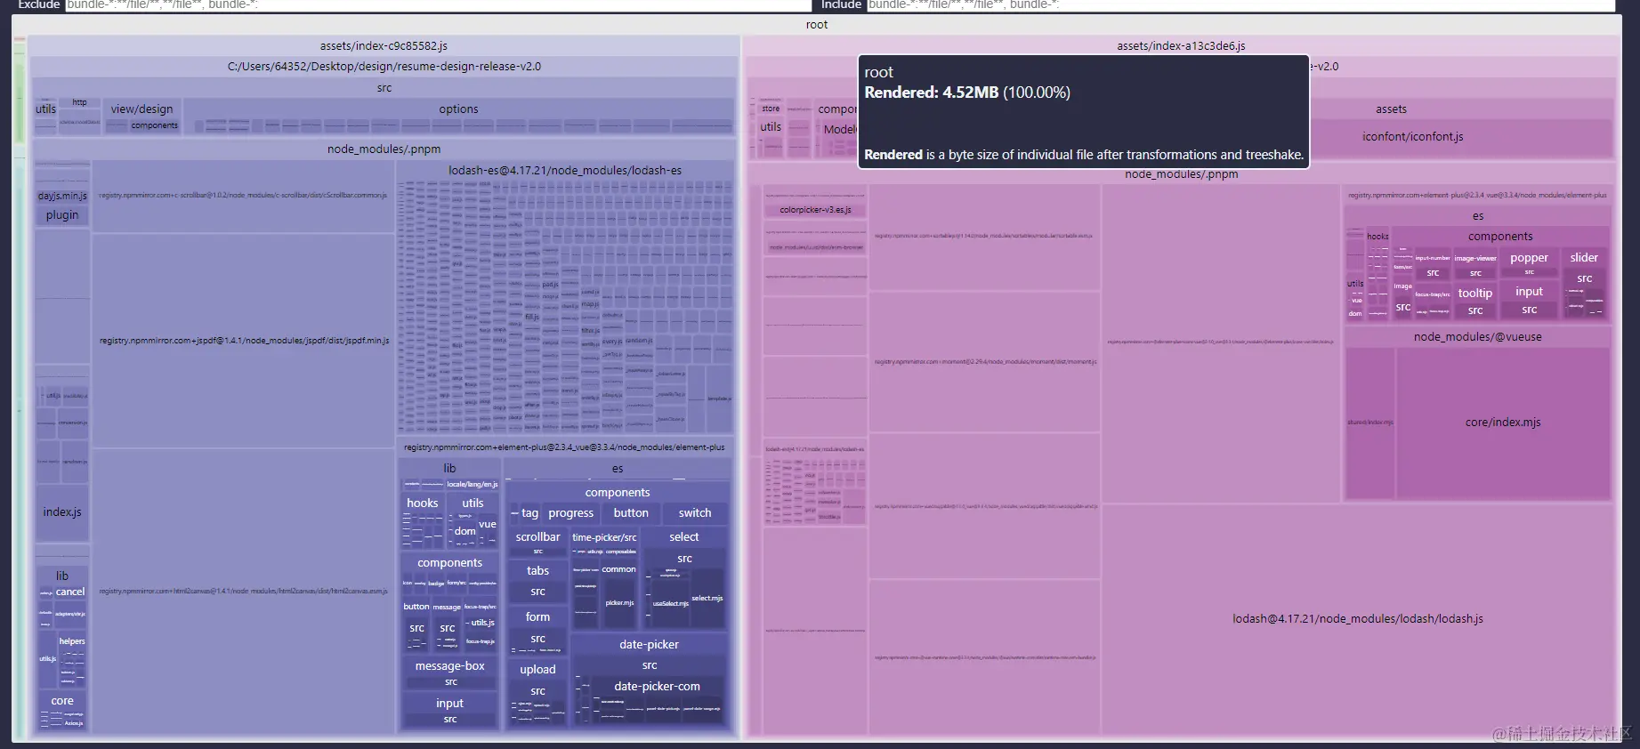This screenshot has height=749, width=1640.
Task: Open the scrollbar component block
Action: 538,537
